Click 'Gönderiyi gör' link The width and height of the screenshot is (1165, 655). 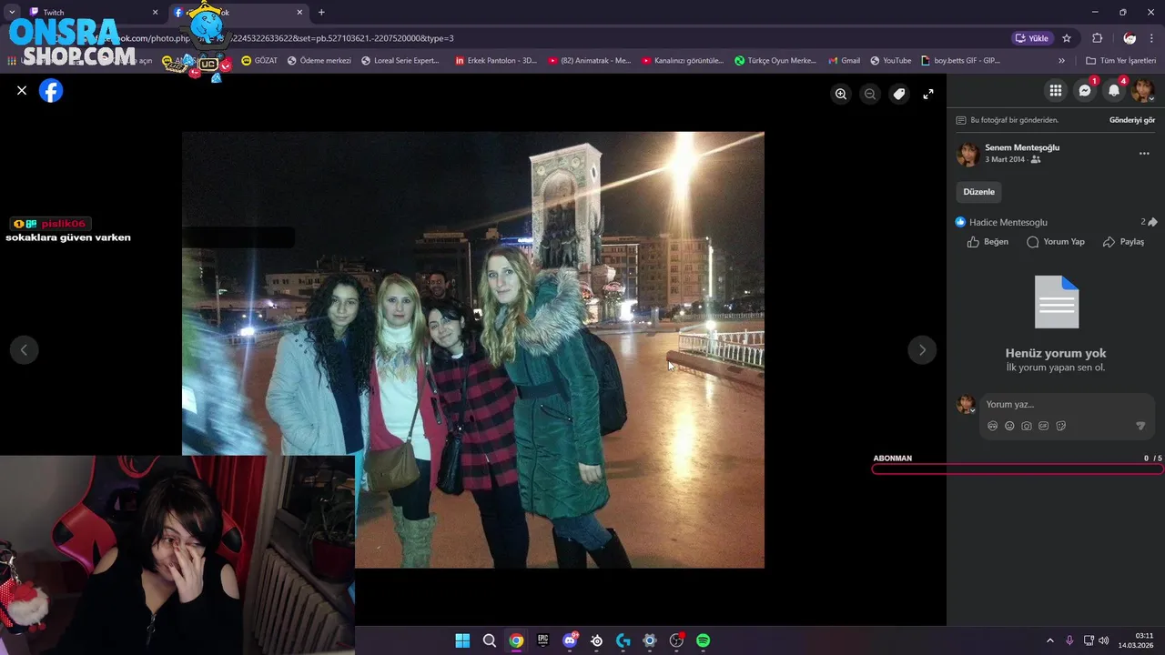click(x=1131, y=120)
